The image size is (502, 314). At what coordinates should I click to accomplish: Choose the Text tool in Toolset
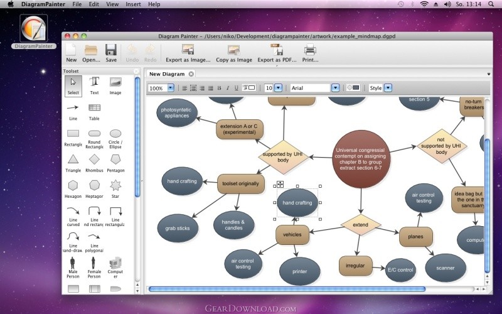[94, 86]
